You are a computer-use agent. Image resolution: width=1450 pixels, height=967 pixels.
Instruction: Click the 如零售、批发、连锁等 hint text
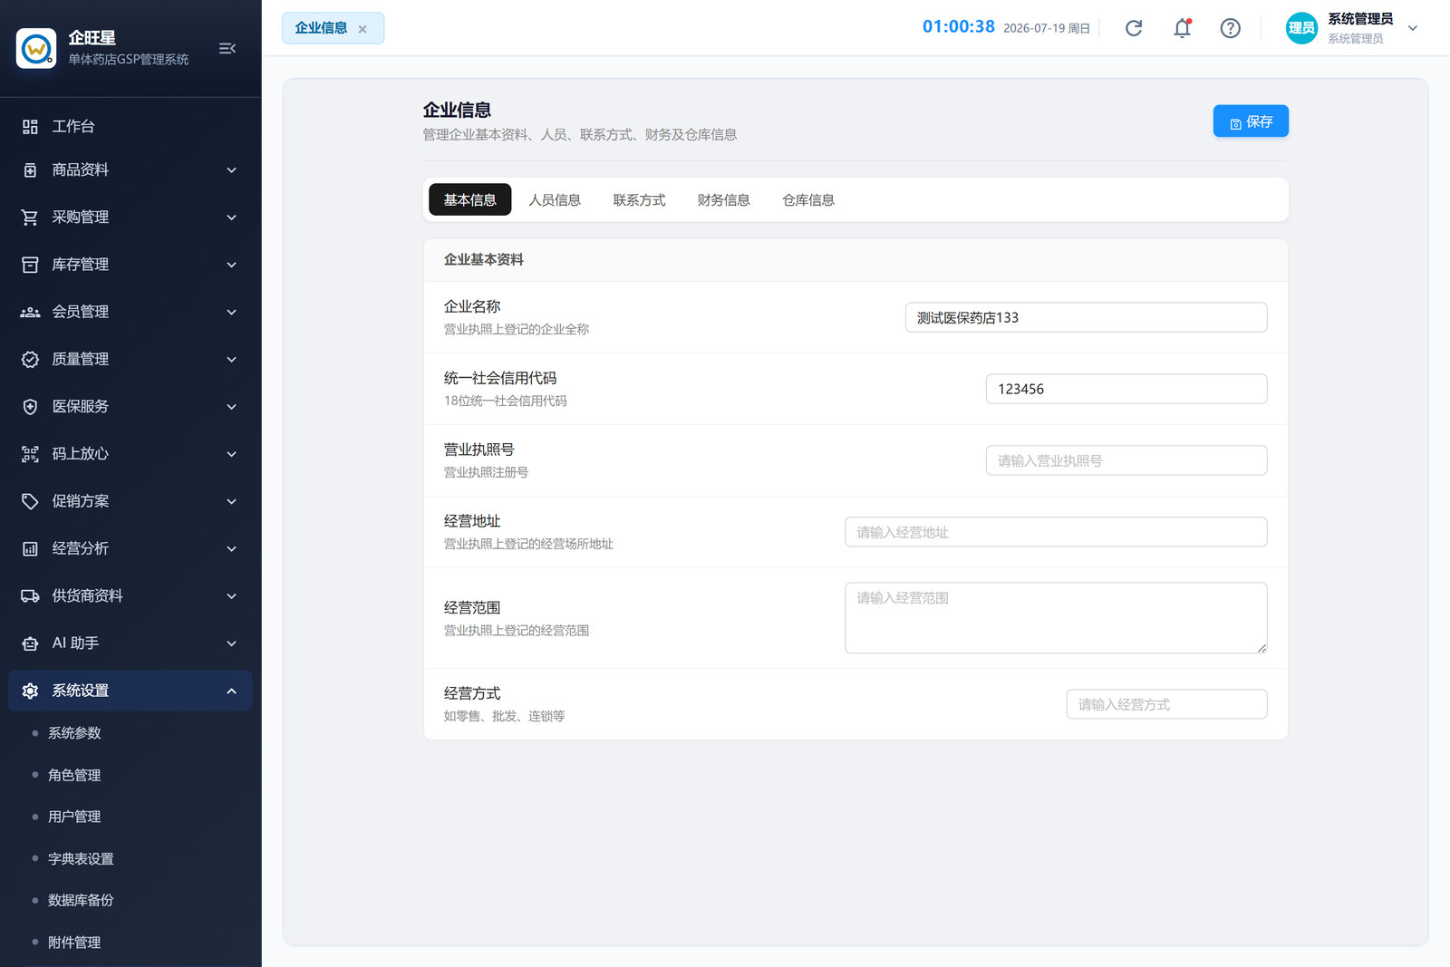point(504,716)
